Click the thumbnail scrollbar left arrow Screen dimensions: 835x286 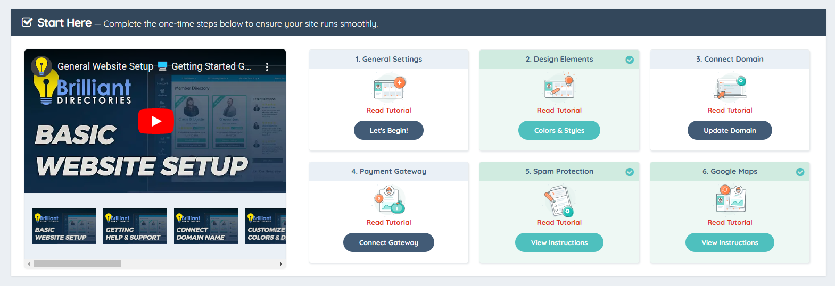[x=29, y=264]
